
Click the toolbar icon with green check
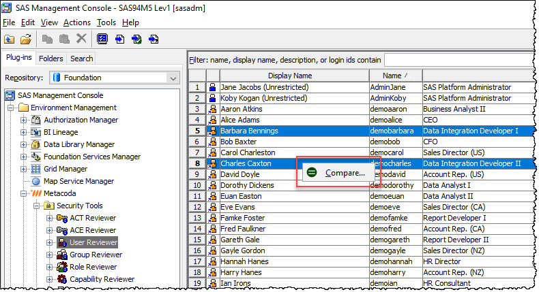136,39
